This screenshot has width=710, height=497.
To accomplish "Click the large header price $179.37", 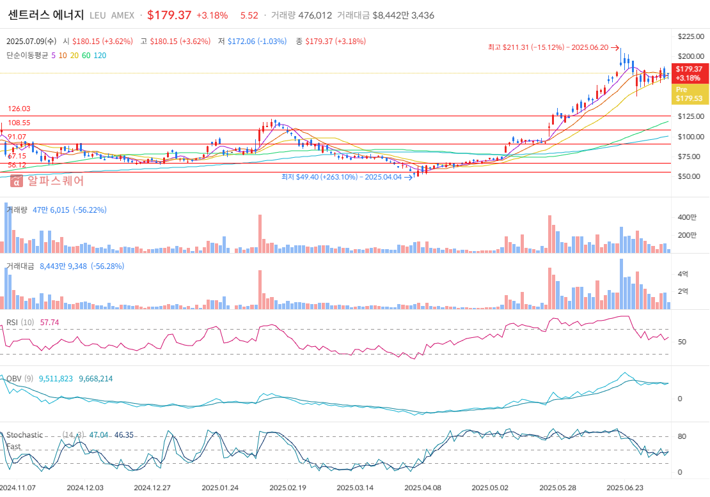I will pyautogui.click(x=170, y=15).
